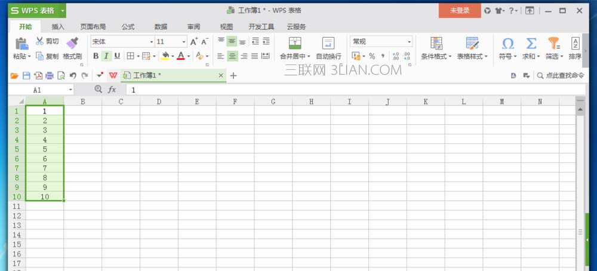Click the Cut (剪切) scissors icon
This screenshot has height=271, width=597.
pyautogui.click(x=40, y=41)
